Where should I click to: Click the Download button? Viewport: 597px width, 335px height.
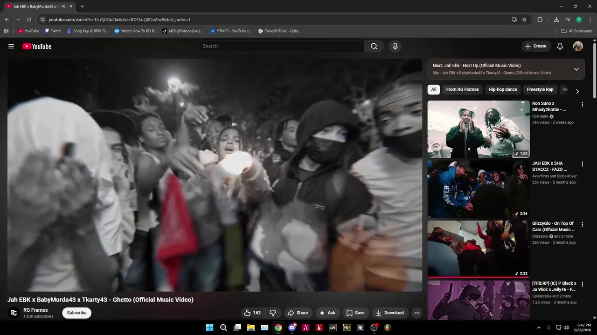point(390,313)
